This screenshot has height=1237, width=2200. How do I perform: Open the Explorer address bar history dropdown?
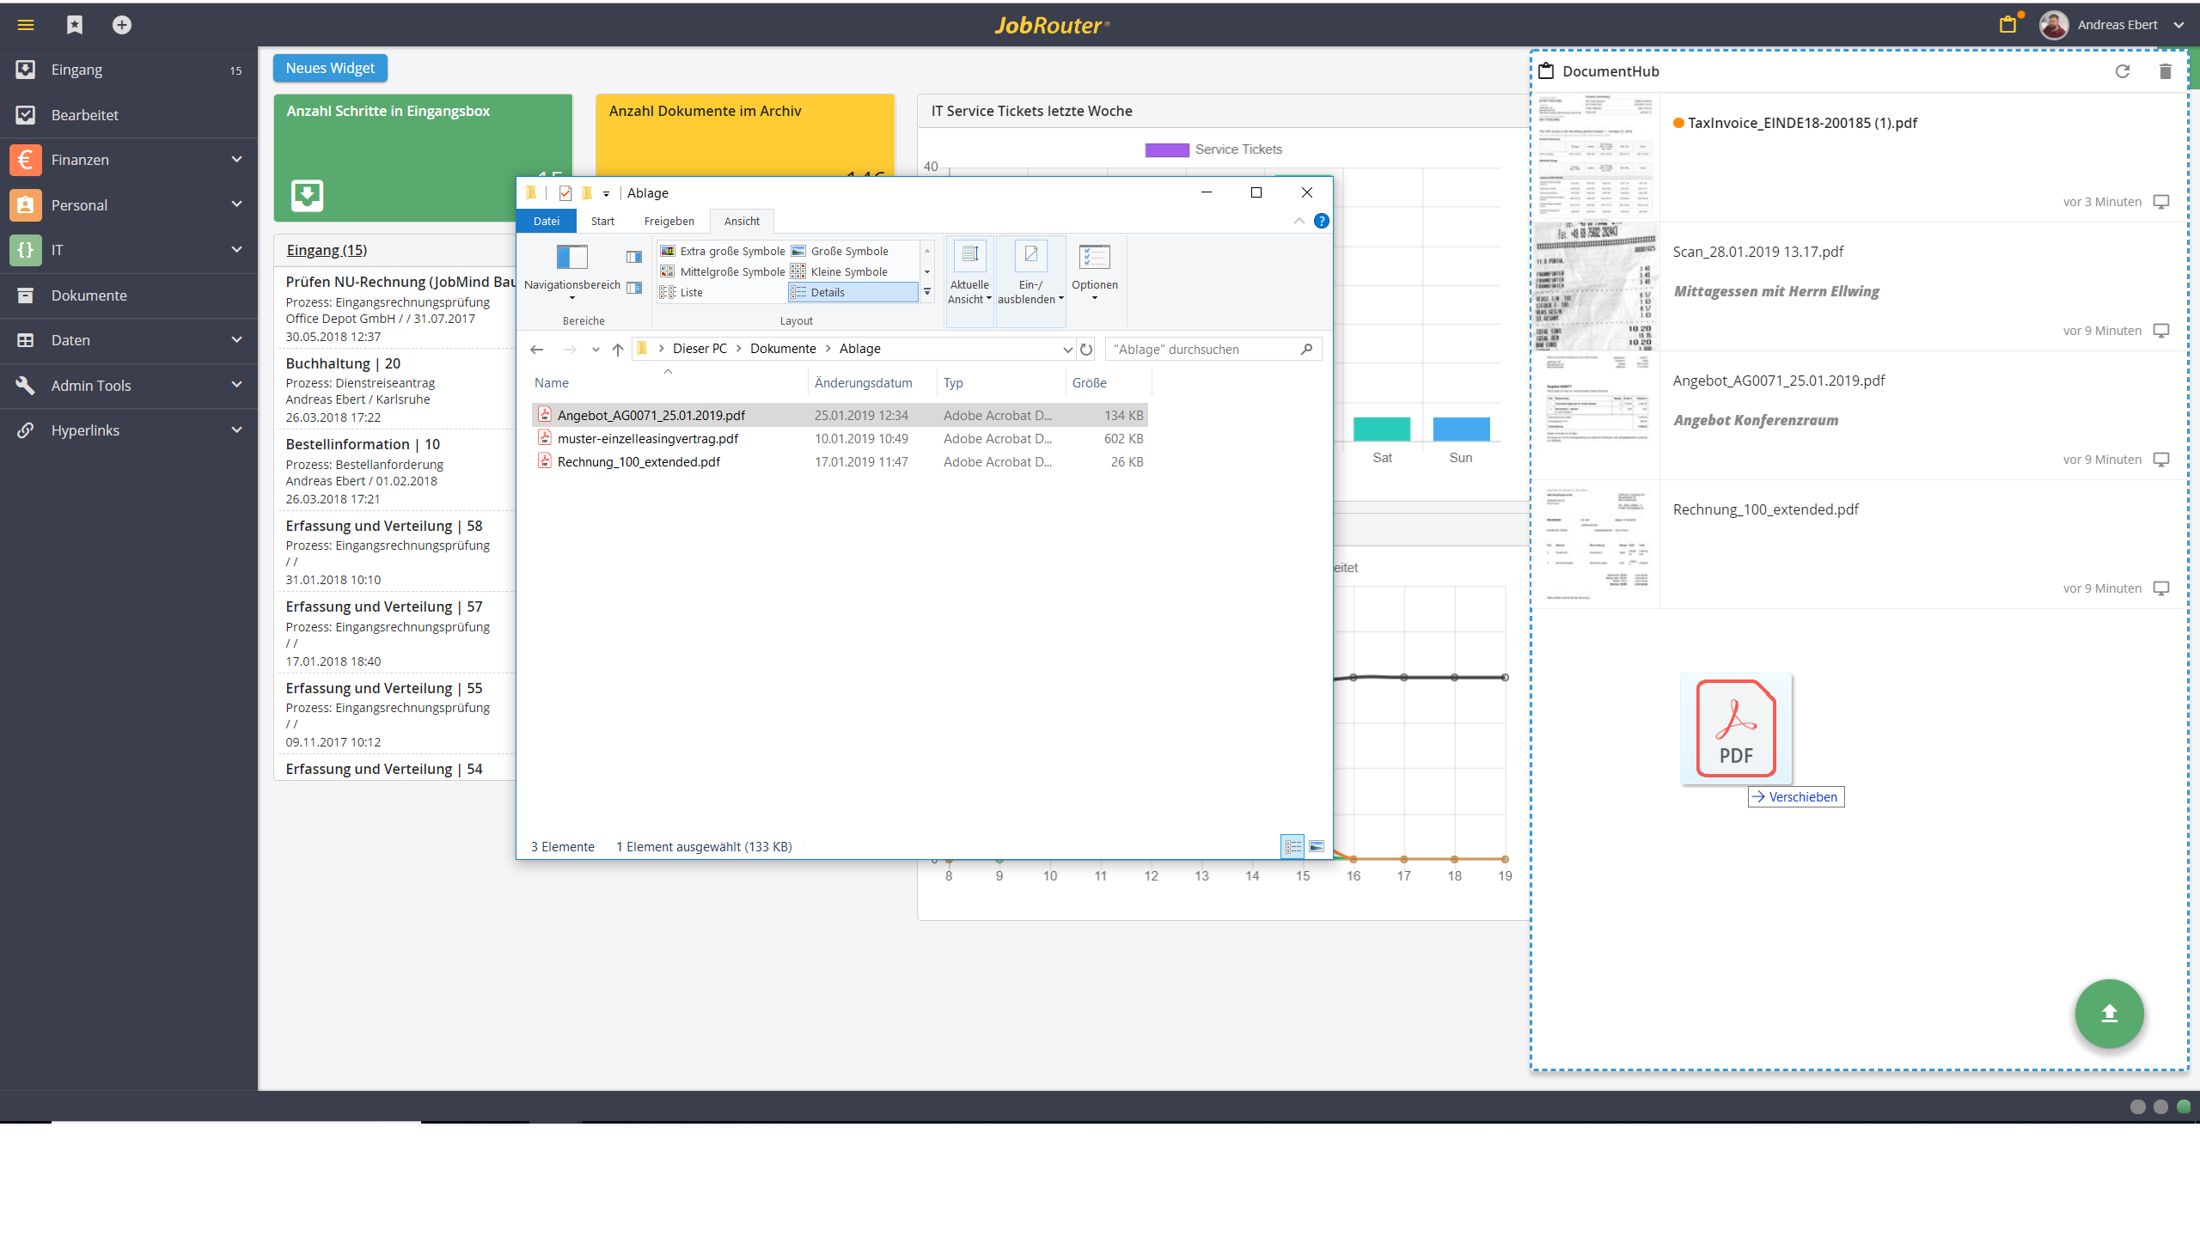1067,349
